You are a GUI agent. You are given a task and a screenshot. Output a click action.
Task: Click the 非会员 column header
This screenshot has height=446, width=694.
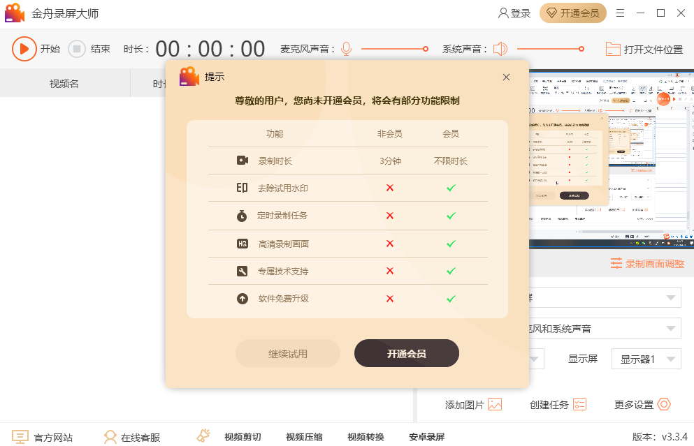tap(389, 133)
